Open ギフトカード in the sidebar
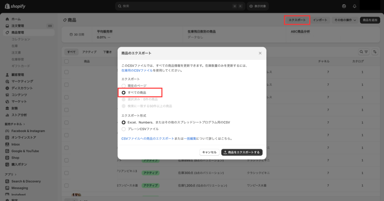384x201 pixels. [x=21, y=66]
